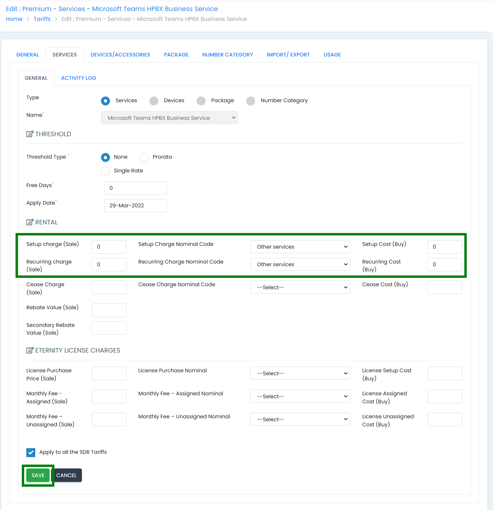Open Monthly Fee – Assigned Nominal dropdown
Screen dimensions: 493x510
[x=300, y=396]
